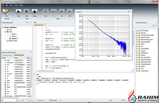The image size is (159, 103).
Task: Toggle the Match Case checkbox
Action: [48, 100]
